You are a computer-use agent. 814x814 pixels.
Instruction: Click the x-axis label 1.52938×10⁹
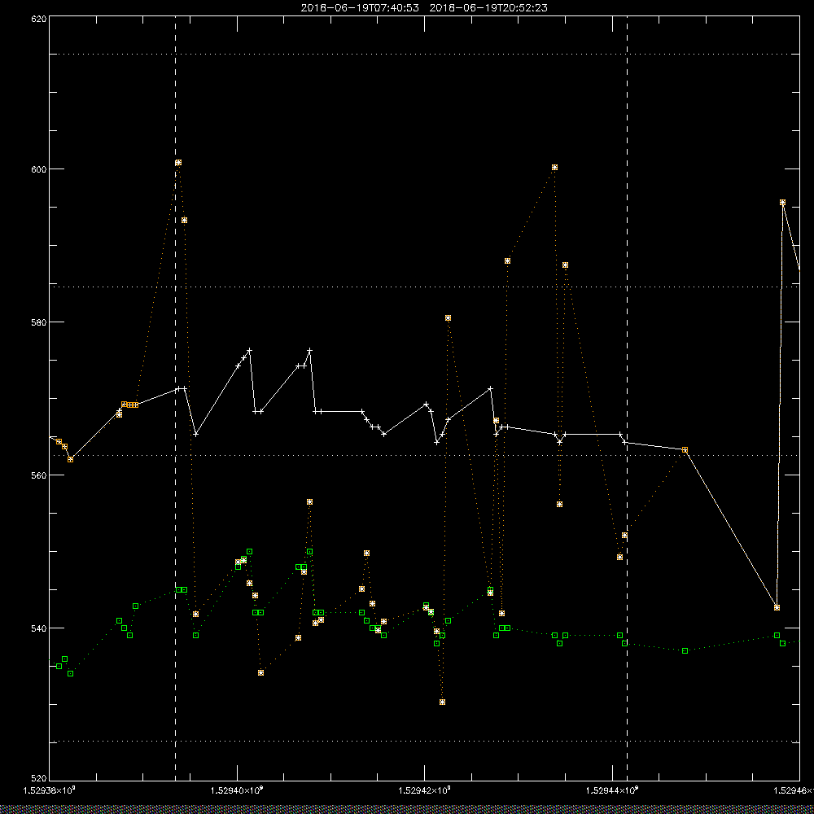tap(50, 790)
